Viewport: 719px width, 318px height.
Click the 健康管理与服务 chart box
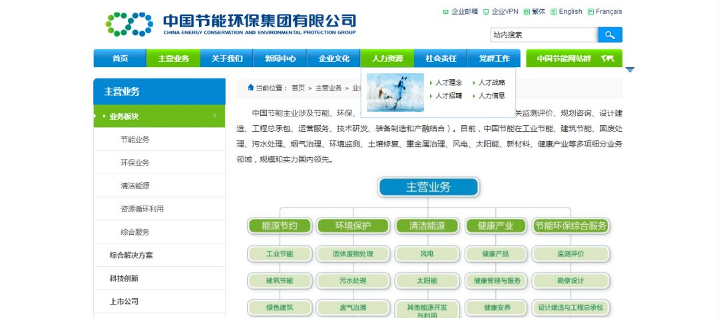[x=495, y=281]
